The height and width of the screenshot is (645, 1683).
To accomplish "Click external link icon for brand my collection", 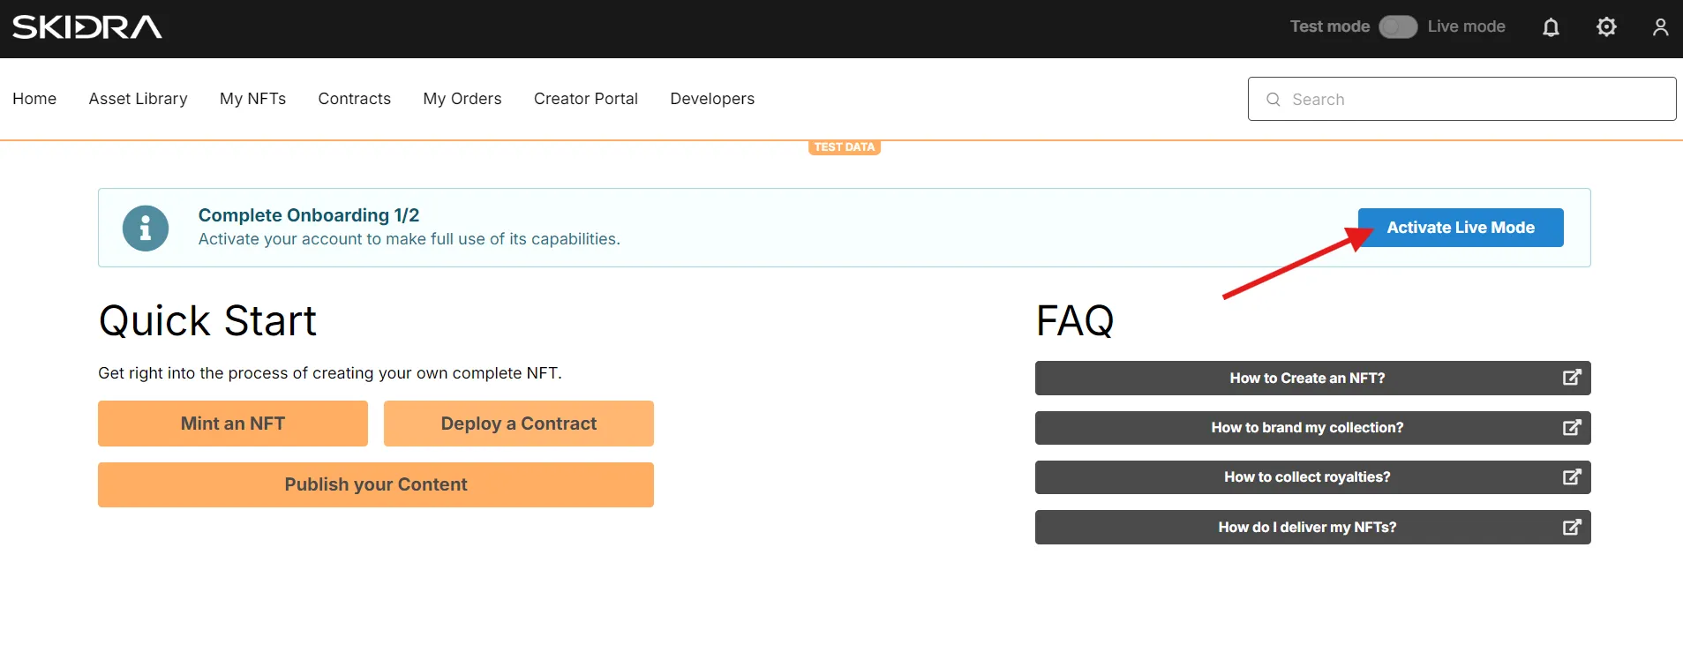I will point(1572,428).
